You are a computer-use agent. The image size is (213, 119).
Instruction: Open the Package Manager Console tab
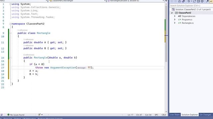[x=50, y=118]
